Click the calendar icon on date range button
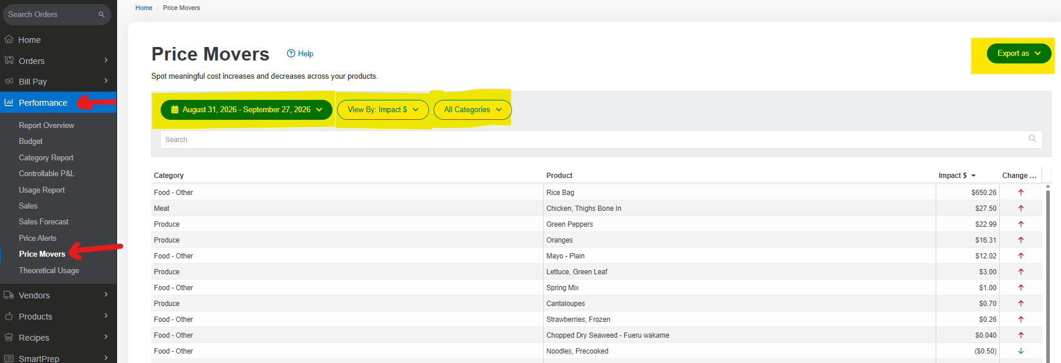1061x363 pixels. [x=175, y=109]
